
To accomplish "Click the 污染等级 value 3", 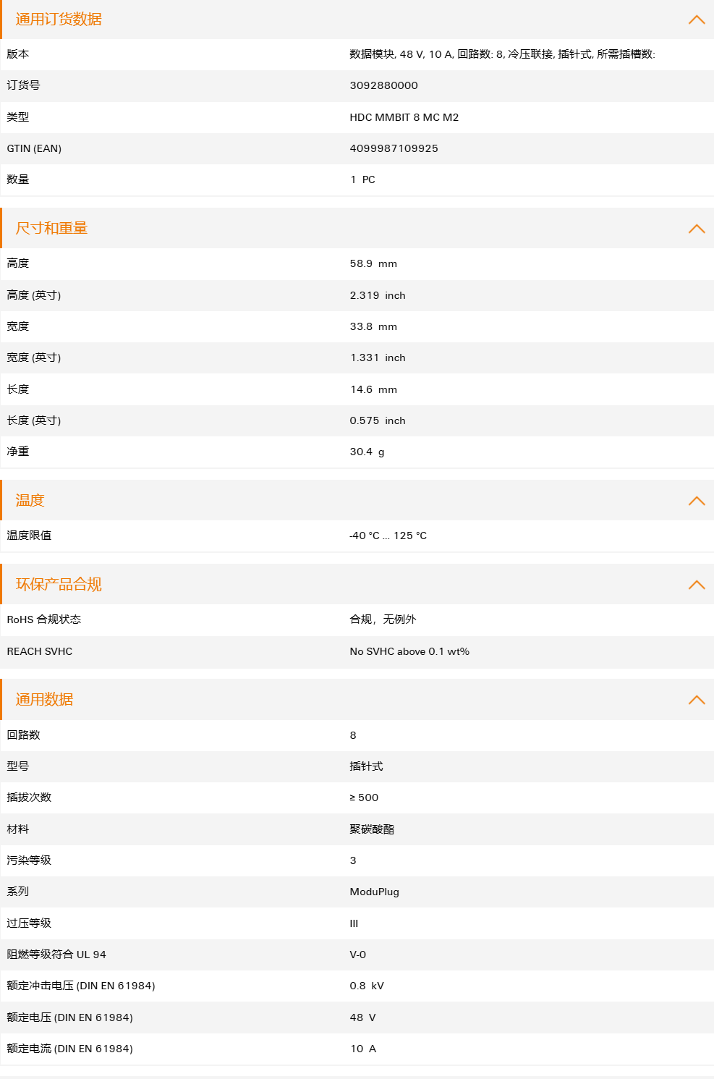I will (353, 860).
